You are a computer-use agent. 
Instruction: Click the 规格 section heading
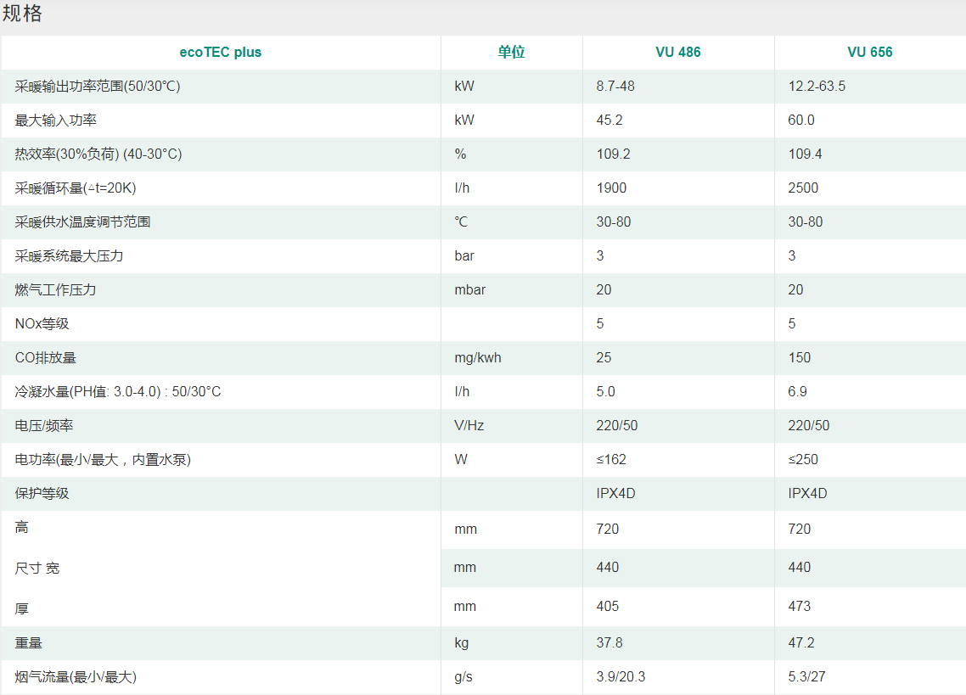22,14
